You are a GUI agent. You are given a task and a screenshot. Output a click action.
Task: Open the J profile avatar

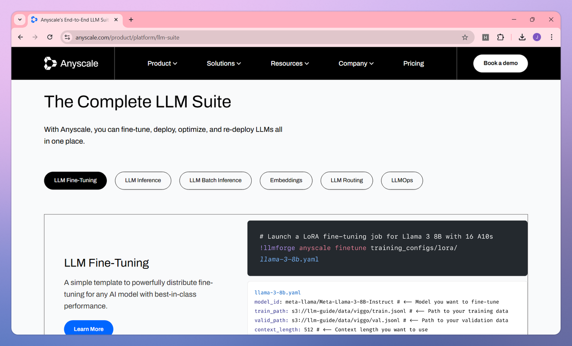(537, 37)
